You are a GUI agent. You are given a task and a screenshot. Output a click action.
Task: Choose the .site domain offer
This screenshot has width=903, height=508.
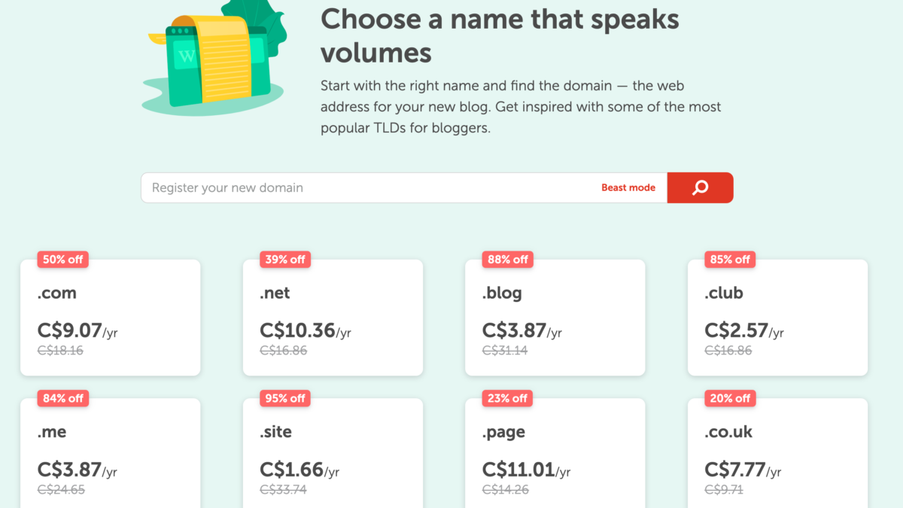point(333,453)
